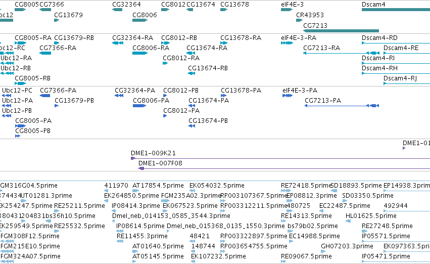This screenshot has width=430, height=264.
Task: Select the IP08414.3prime EST label
Action: coord(136,206)
